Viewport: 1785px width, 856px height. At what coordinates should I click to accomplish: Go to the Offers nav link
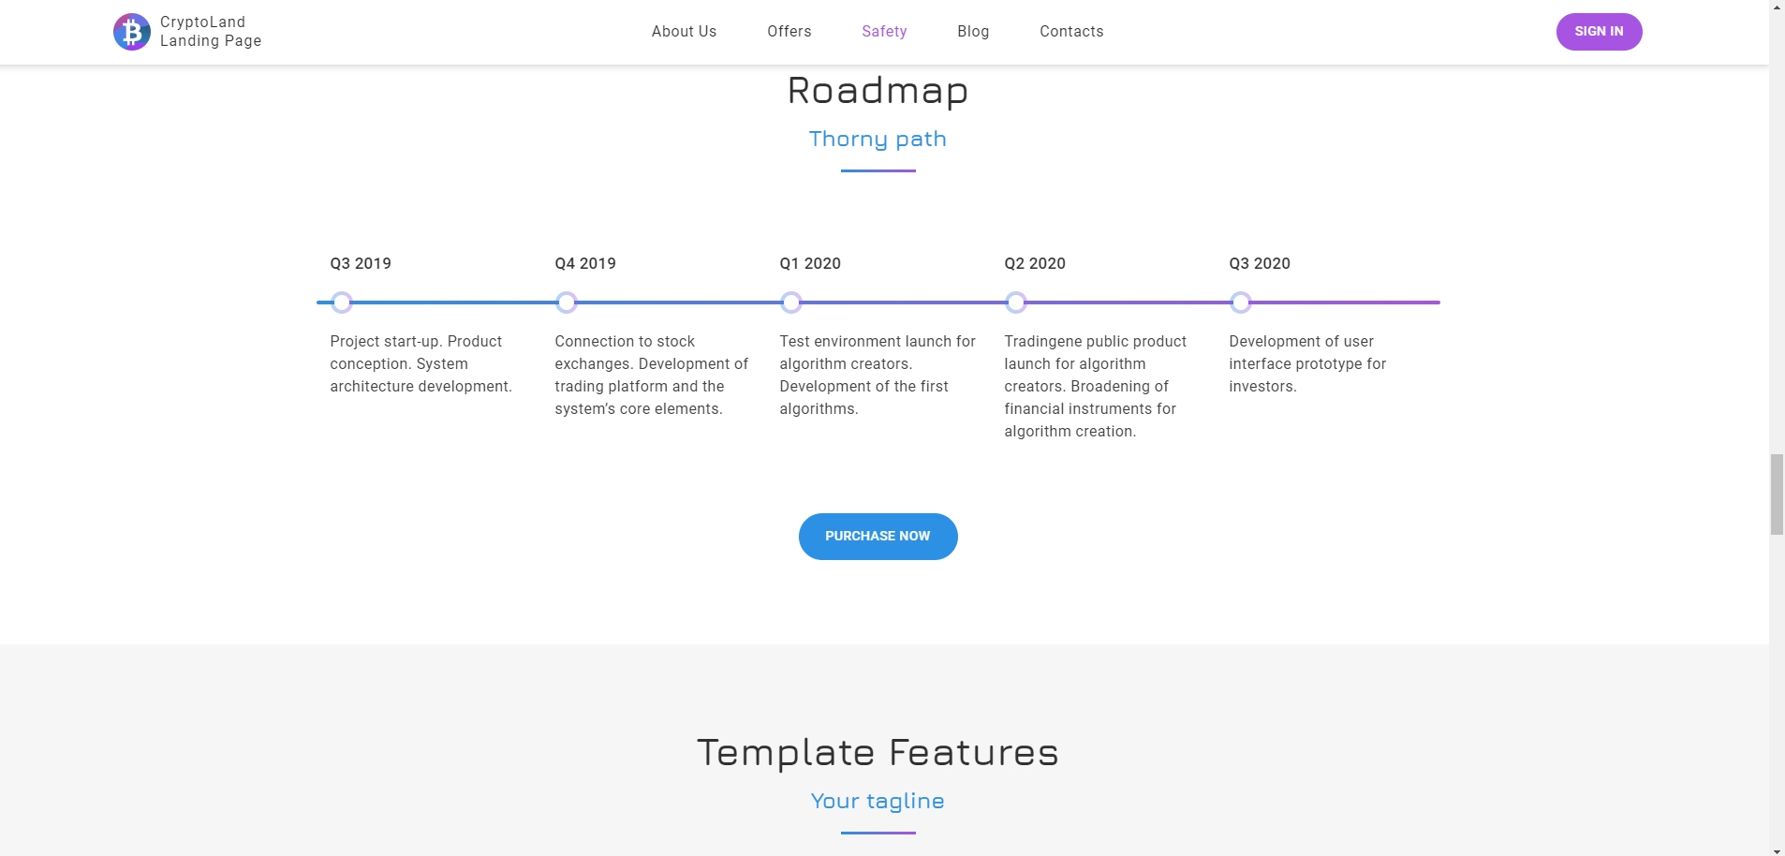click(789, 32)
